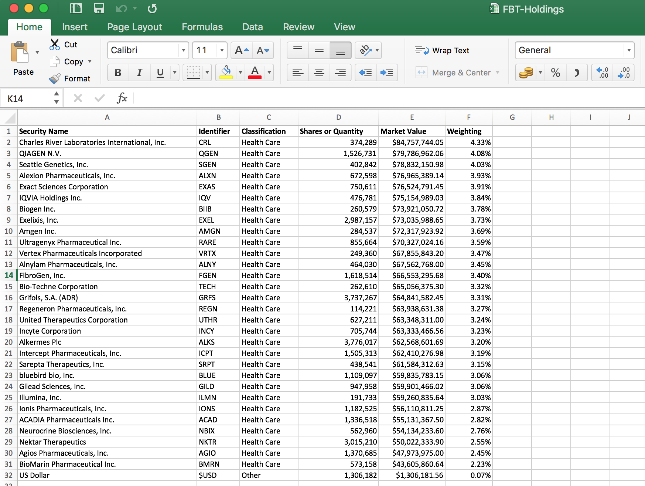Screen dimensions: 645x486
Task: Open the Formulas tab
Action: coord(202,27)
